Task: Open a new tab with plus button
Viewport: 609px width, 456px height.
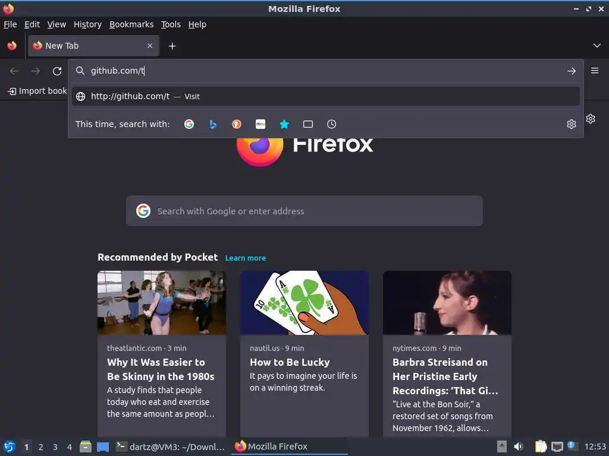Action: [x=172, y=46]
